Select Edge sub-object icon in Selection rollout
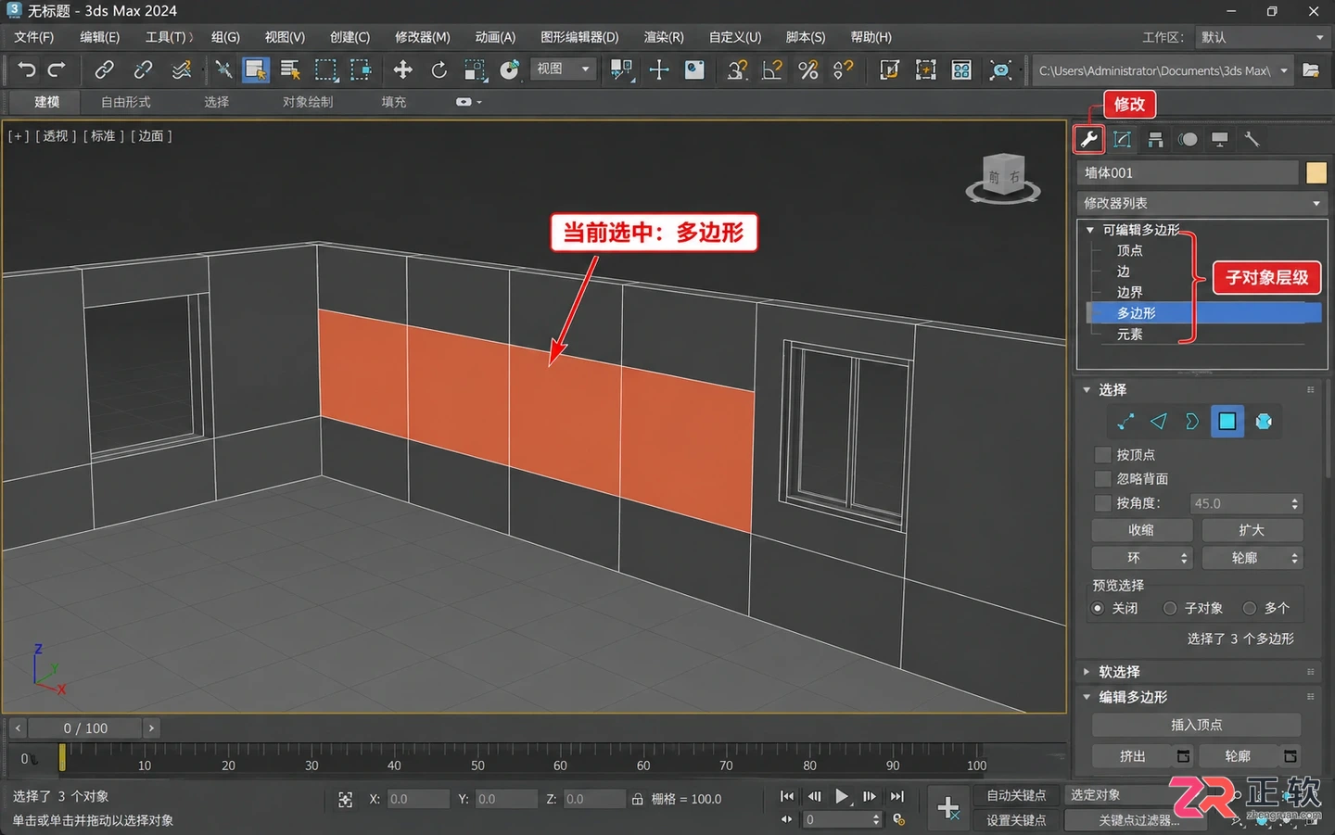The width and height of the screenshot is (1335, 835). [x=1159, y=422]
